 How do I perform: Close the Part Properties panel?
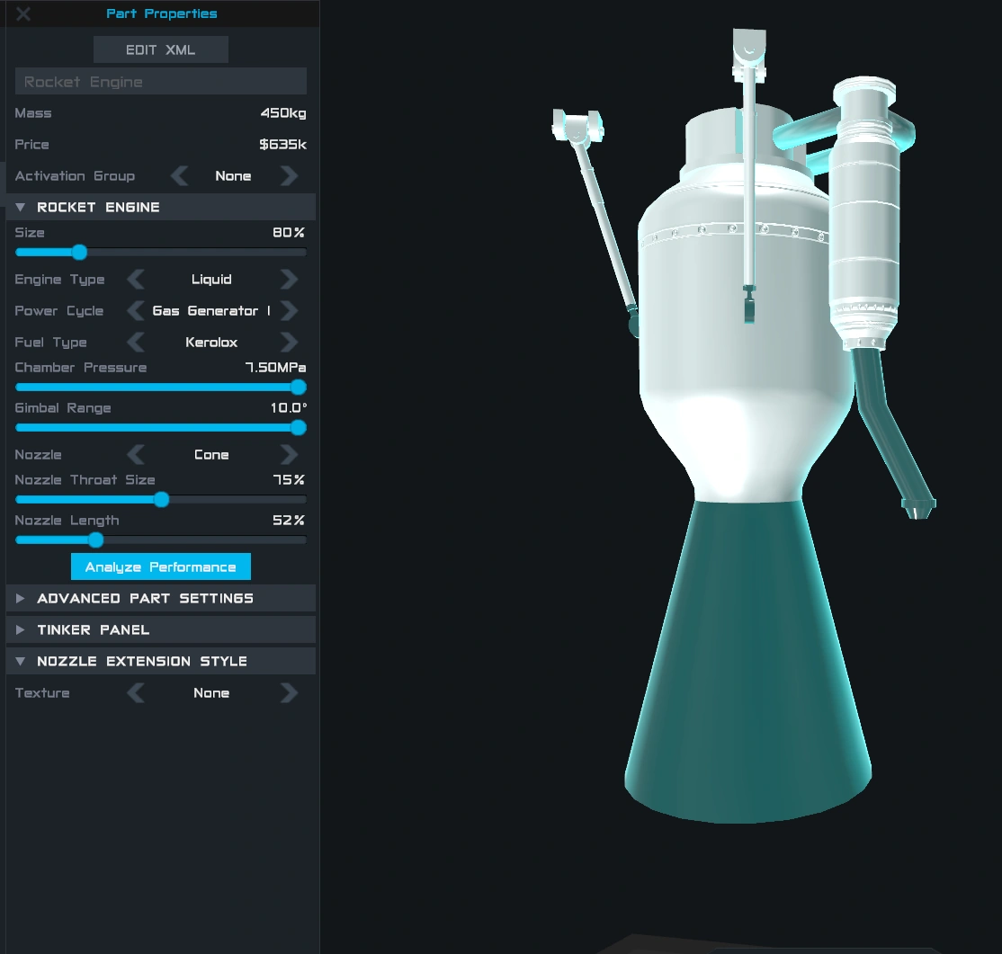click(22, 13)
